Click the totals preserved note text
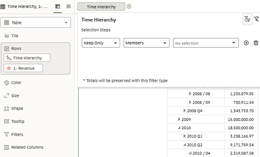This screenshot has width=260, height=157. [x=125, y=81]
